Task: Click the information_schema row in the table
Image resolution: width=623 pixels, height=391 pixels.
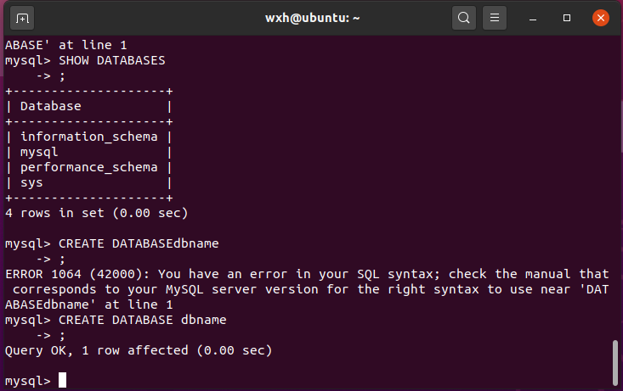Action: [89, 136]
